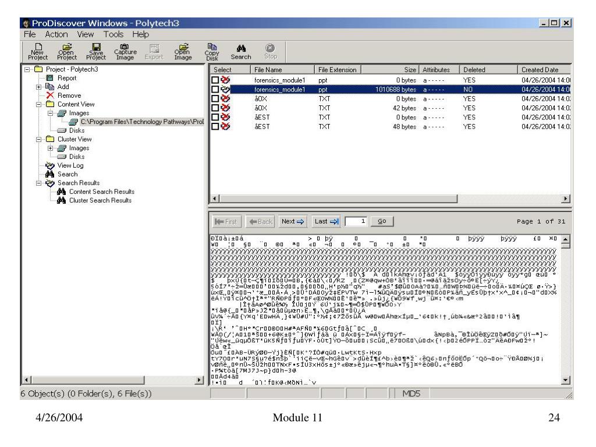
Task: Click the Select column header
Action: tap(229, 70)
